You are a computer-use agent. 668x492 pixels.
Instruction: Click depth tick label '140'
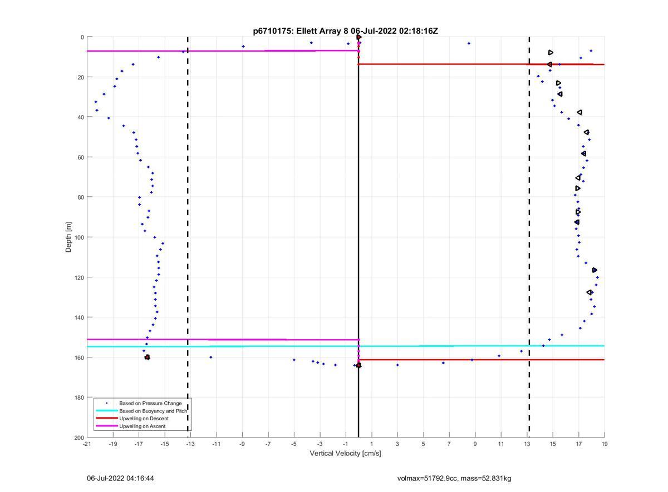(79, 317)
